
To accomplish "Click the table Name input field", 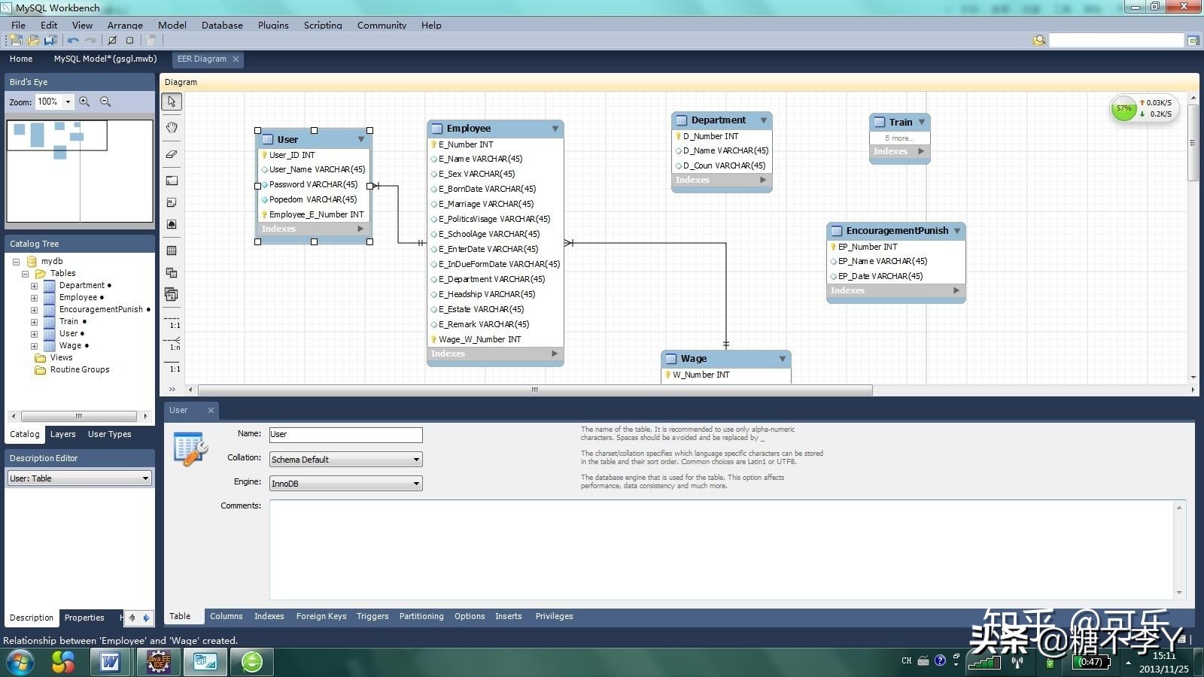I will [x=345, y=435].
